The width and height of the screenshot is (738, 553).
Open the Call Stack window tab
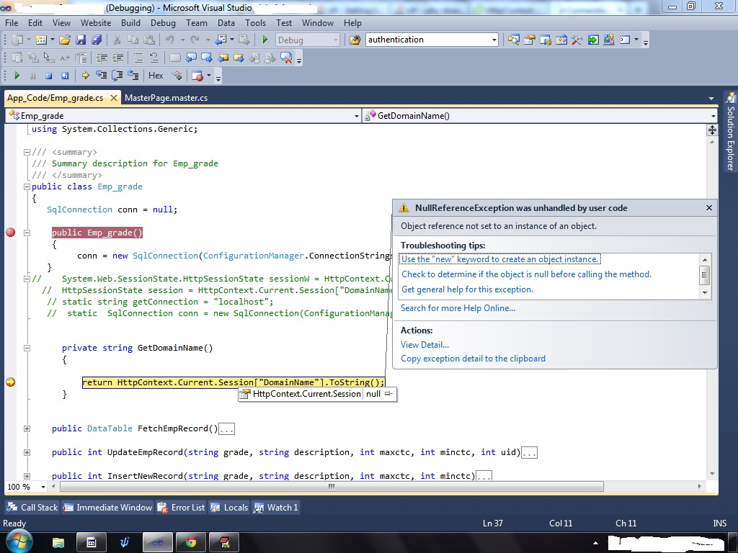tap(32, 508)
